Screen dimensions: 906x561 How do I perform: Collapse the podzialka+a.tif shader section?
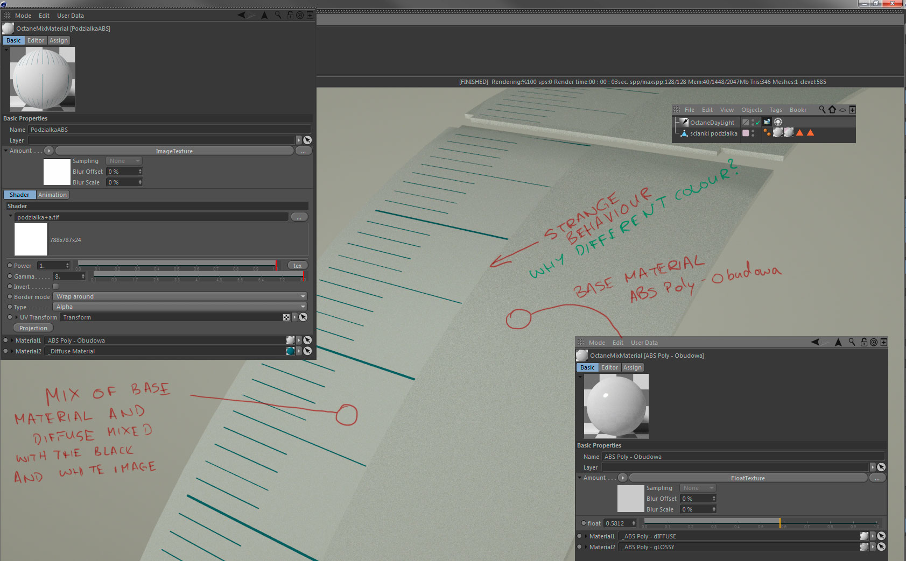tap(10, 216)
